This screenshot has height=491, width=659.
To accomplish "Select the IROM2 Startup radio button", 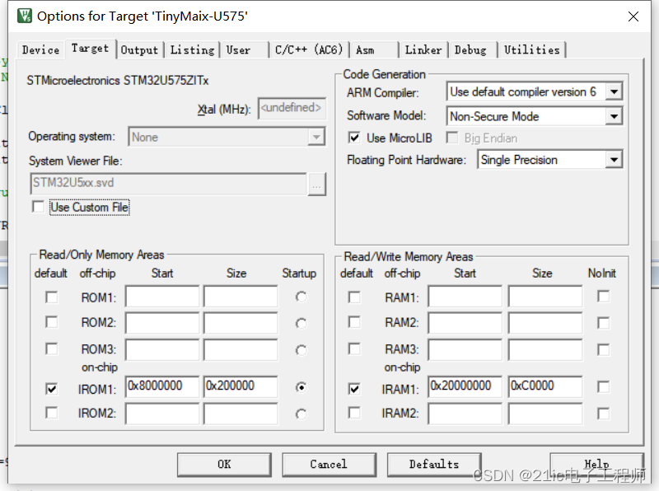I will (x=301, y=414).
